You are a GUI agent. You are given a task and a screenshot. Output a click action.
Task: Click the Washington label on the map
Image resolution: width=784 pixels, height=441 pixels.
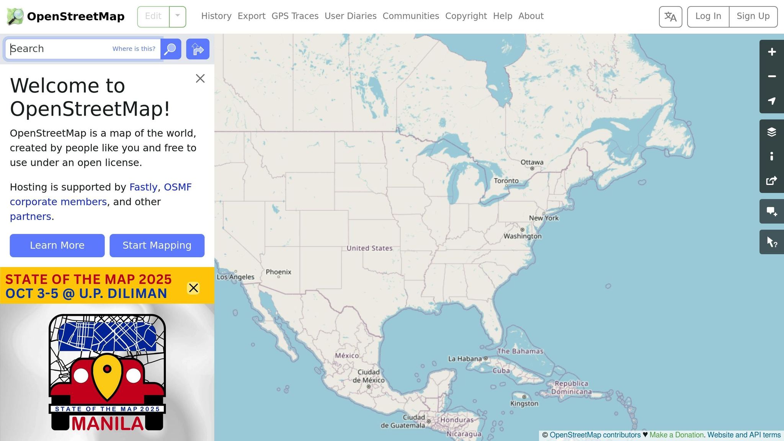click(x=523, y=236)
